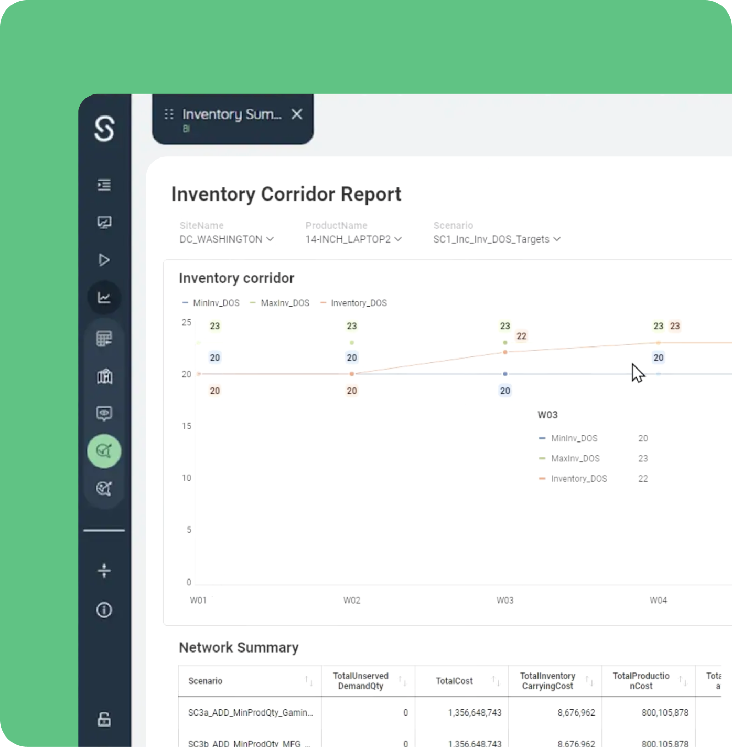This screenshot has width=732, height=747.
Task: Click the S logo in the sidebar
Action: pos(104,129)
